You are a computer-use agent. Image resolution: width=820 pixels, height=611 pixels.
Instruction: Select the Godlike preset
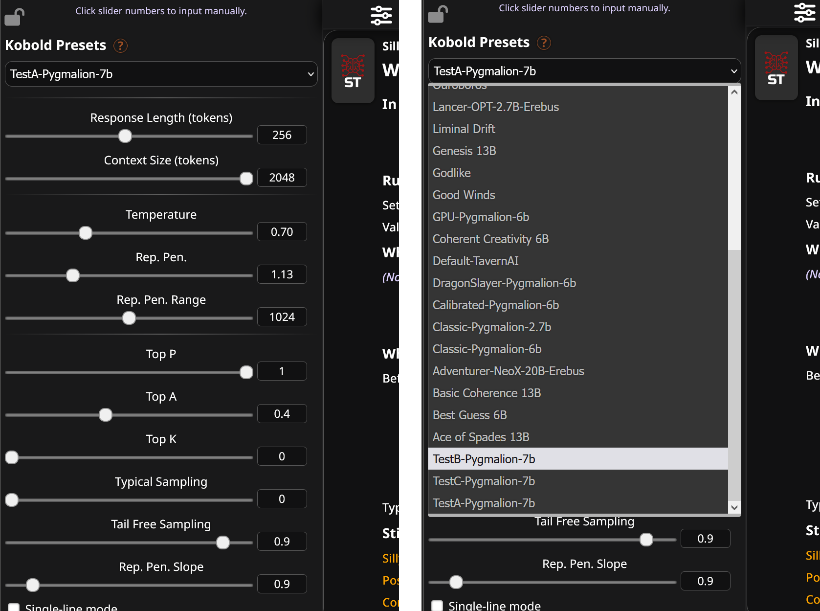point(578,173)
